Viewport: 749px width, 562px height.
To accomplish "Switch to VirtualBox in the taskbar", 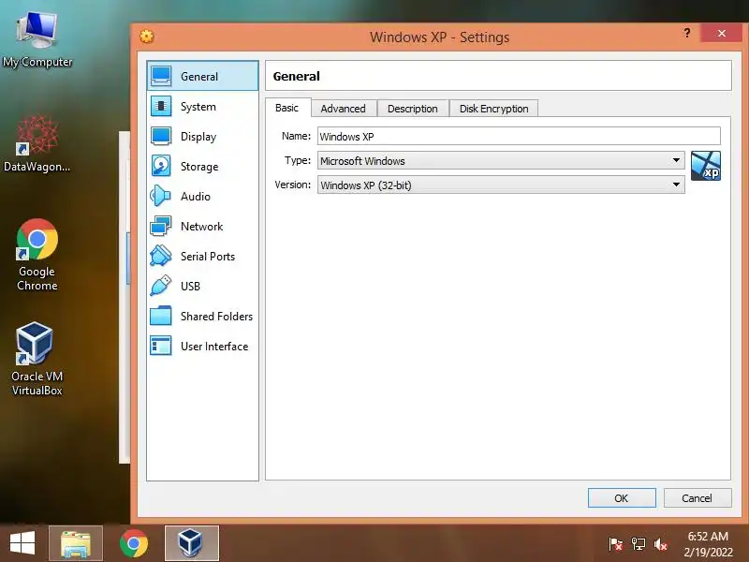I will coord(192,543).
